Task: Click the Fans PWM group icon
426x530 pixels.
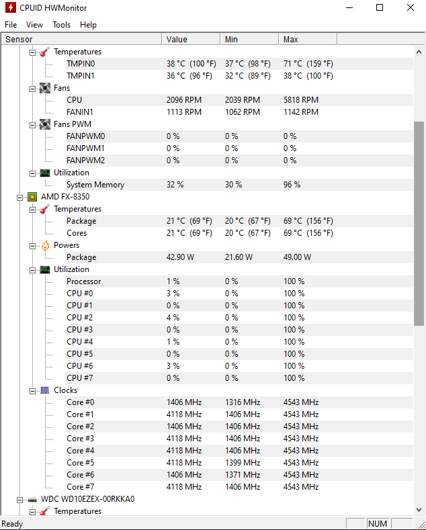Action: pyautogui.click(x=45, y=124)
